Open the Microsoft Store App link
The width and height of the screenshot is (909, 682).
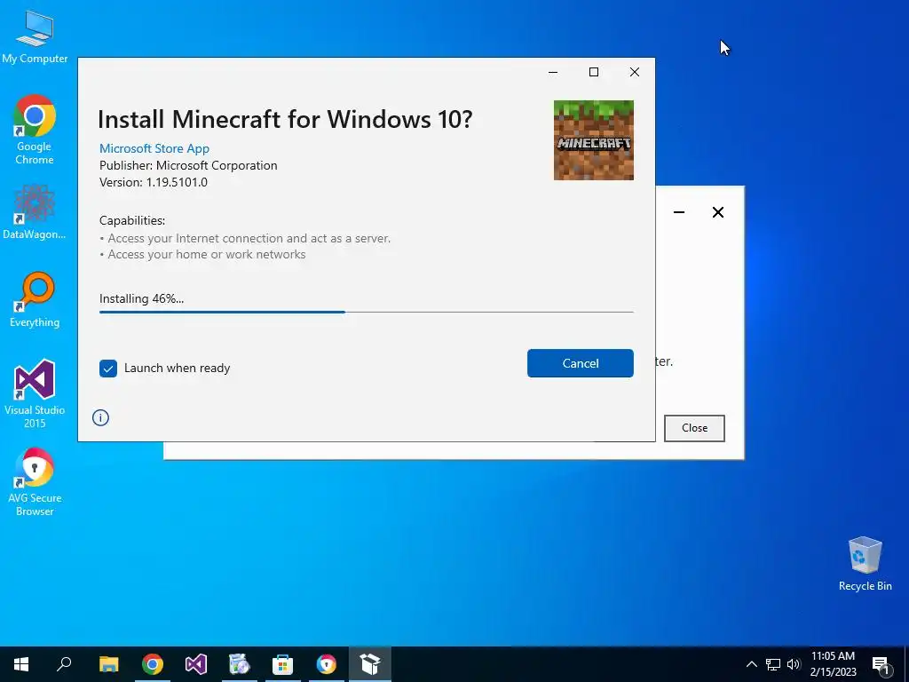154,148
